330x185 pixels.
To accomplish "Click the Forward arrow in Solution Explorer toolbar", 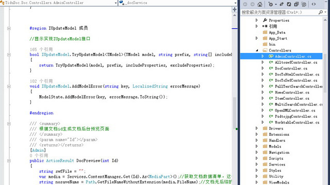I will tap(252, 4).
